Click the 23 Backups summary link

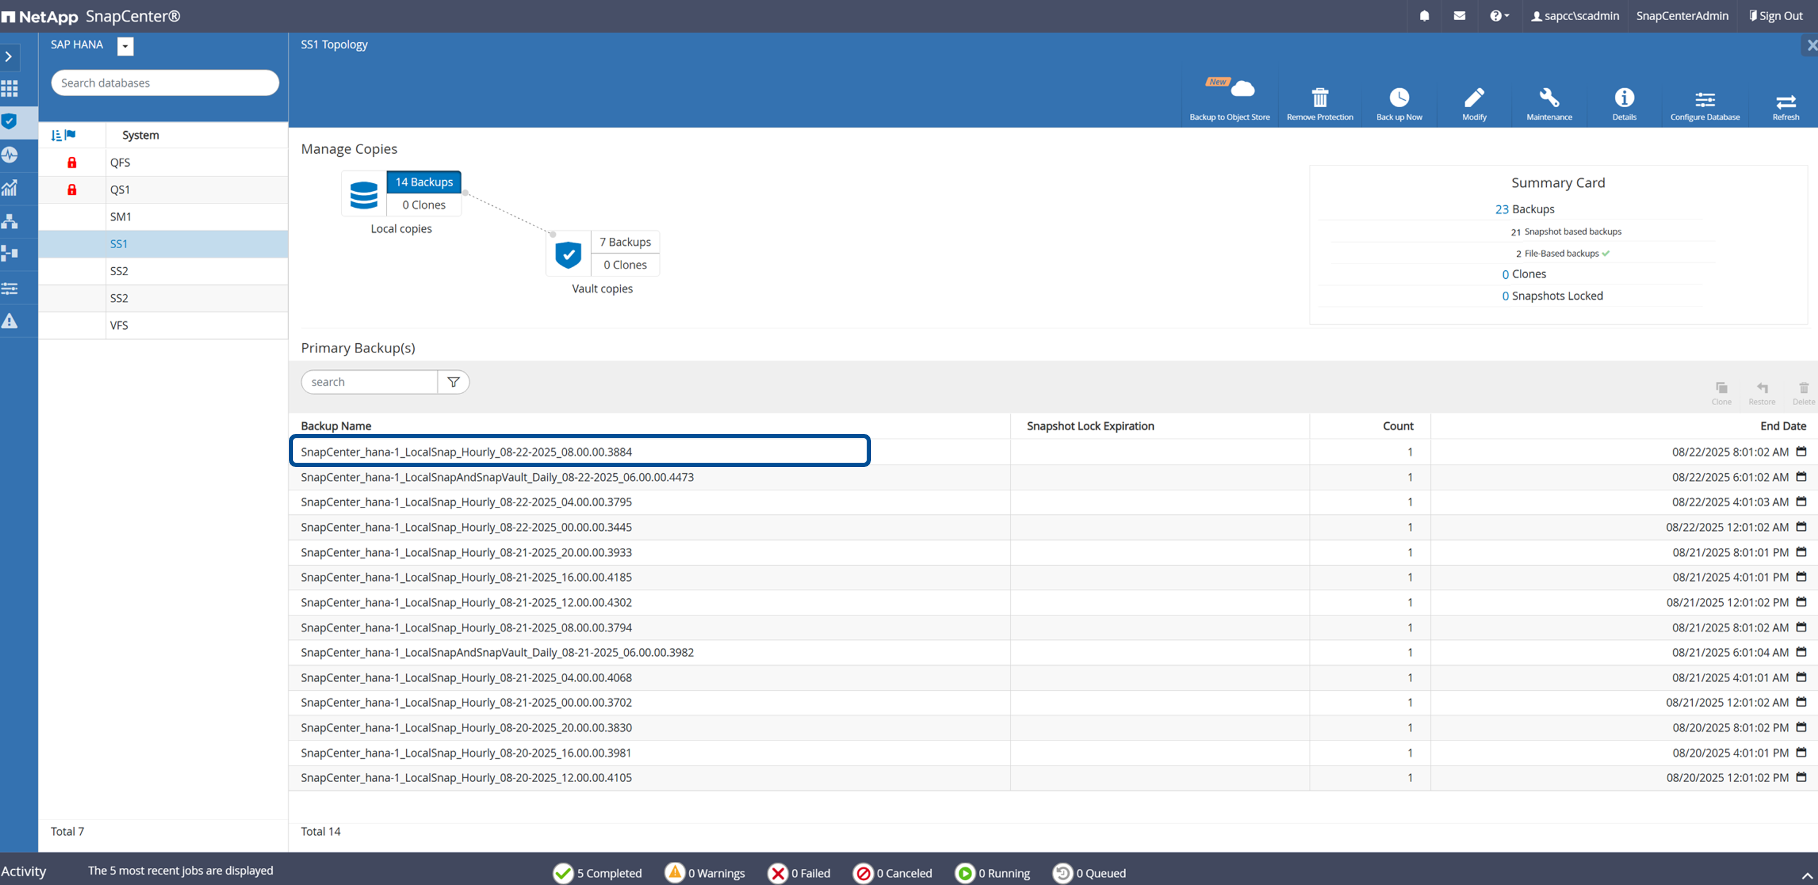[x=1501, y=210]
